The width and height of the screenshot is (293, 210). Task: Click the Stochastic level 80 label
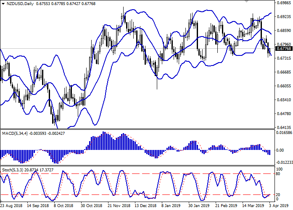point(278,174)
